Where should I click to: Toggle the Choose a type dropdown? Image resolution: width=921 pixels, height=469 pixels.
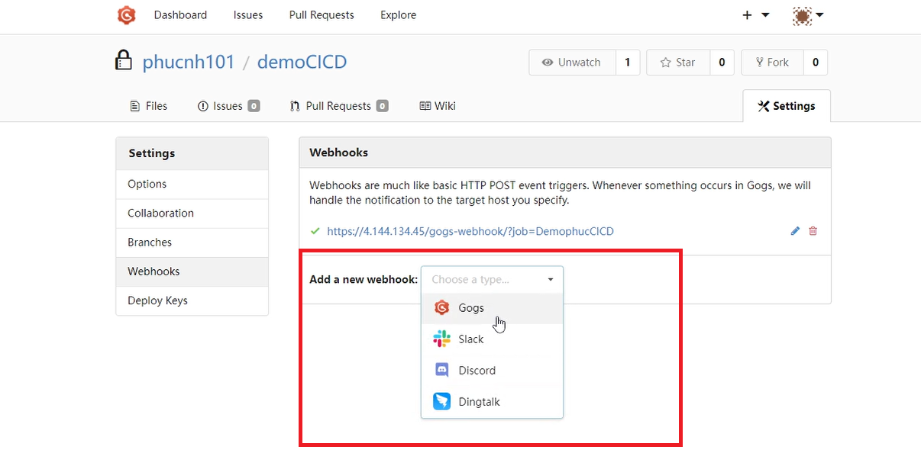pyautogui.click(x=492, y=279)
